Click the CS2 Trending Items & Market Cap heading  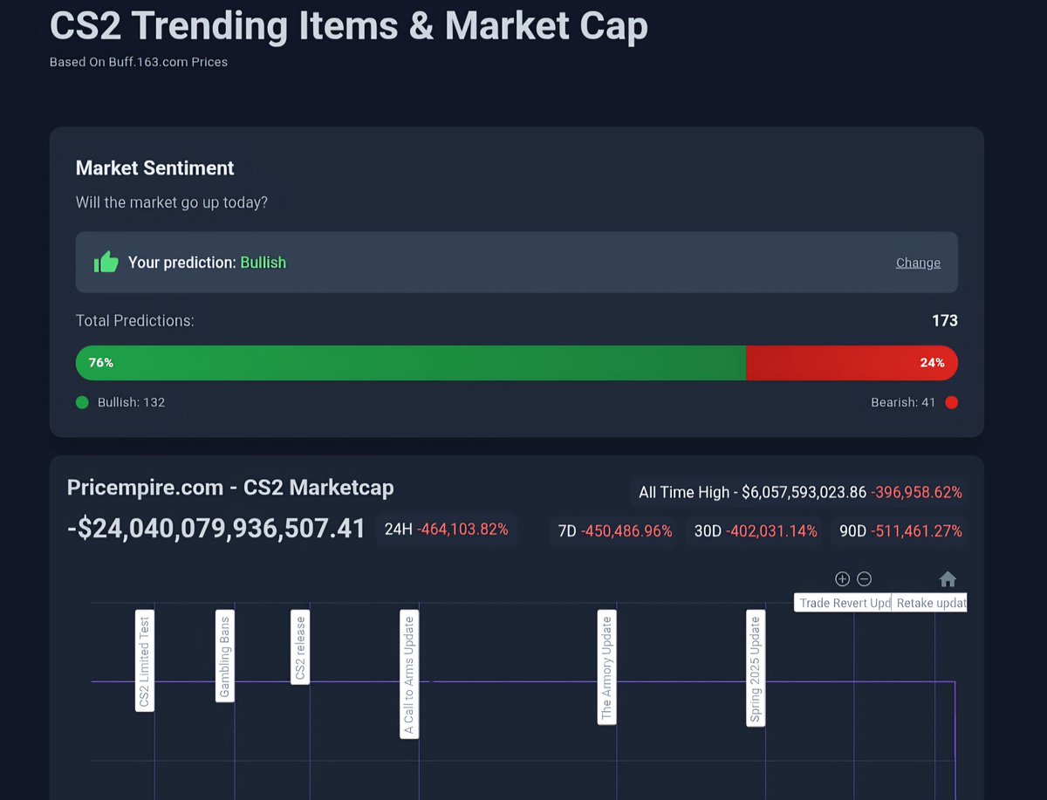(349, 26)
